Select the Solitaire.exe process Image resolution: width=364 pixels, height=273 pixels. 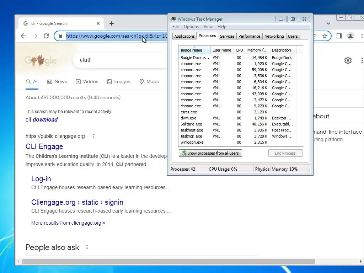click(238, 124)
